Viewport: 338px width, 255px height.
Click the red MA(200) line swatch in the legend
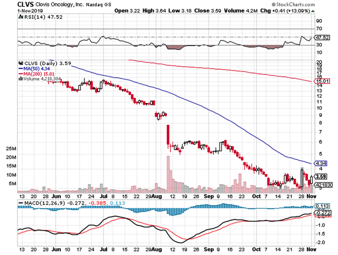coord(21,74)
